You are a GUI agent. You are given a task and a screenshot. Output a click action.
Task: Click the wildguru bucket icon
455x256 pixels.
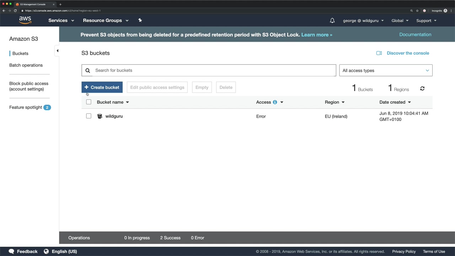pyautogui.click(x=100, y=116)
